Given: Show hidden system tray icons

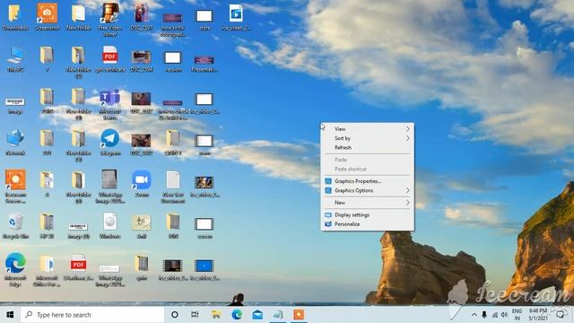Looking at the screenshot, I should [x=474, y=315].
